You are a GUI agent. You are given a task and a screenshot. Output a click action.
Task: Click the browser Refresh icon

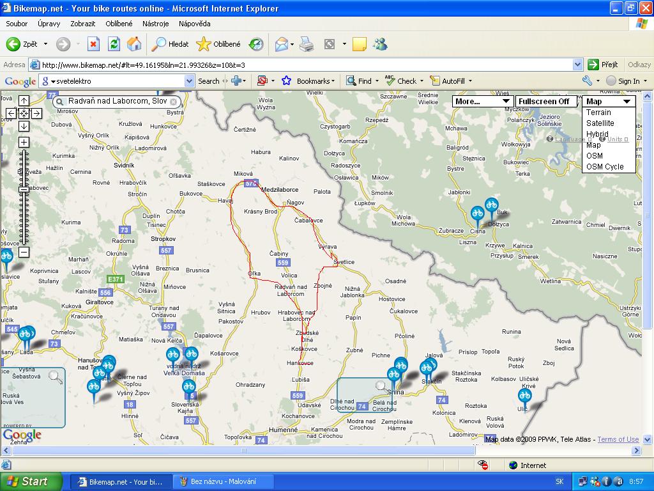[114, 44]
